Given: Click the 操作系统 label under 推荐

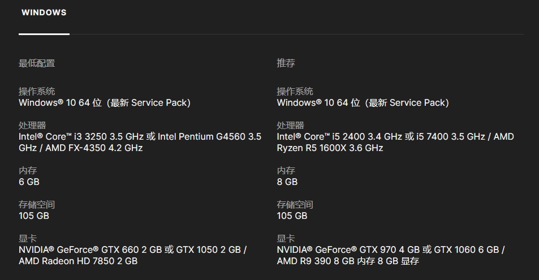Looking at the screenshot, I should coord(295,91).
